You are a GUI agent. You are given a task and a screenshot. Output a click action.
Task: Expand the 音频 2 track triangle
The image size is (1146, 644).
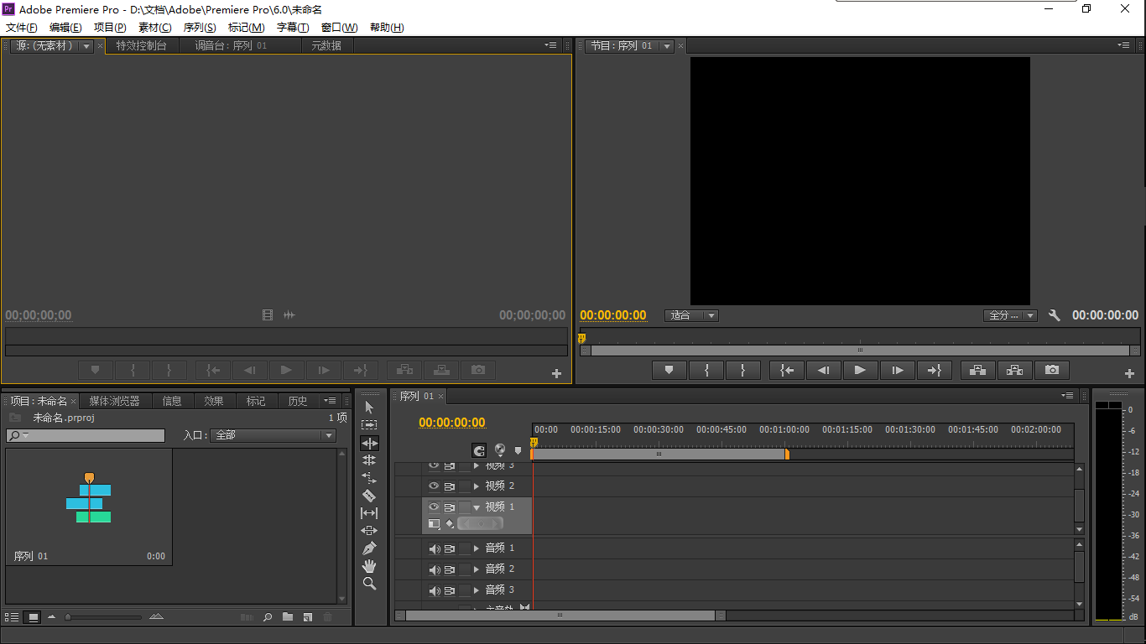click(477, 569)
